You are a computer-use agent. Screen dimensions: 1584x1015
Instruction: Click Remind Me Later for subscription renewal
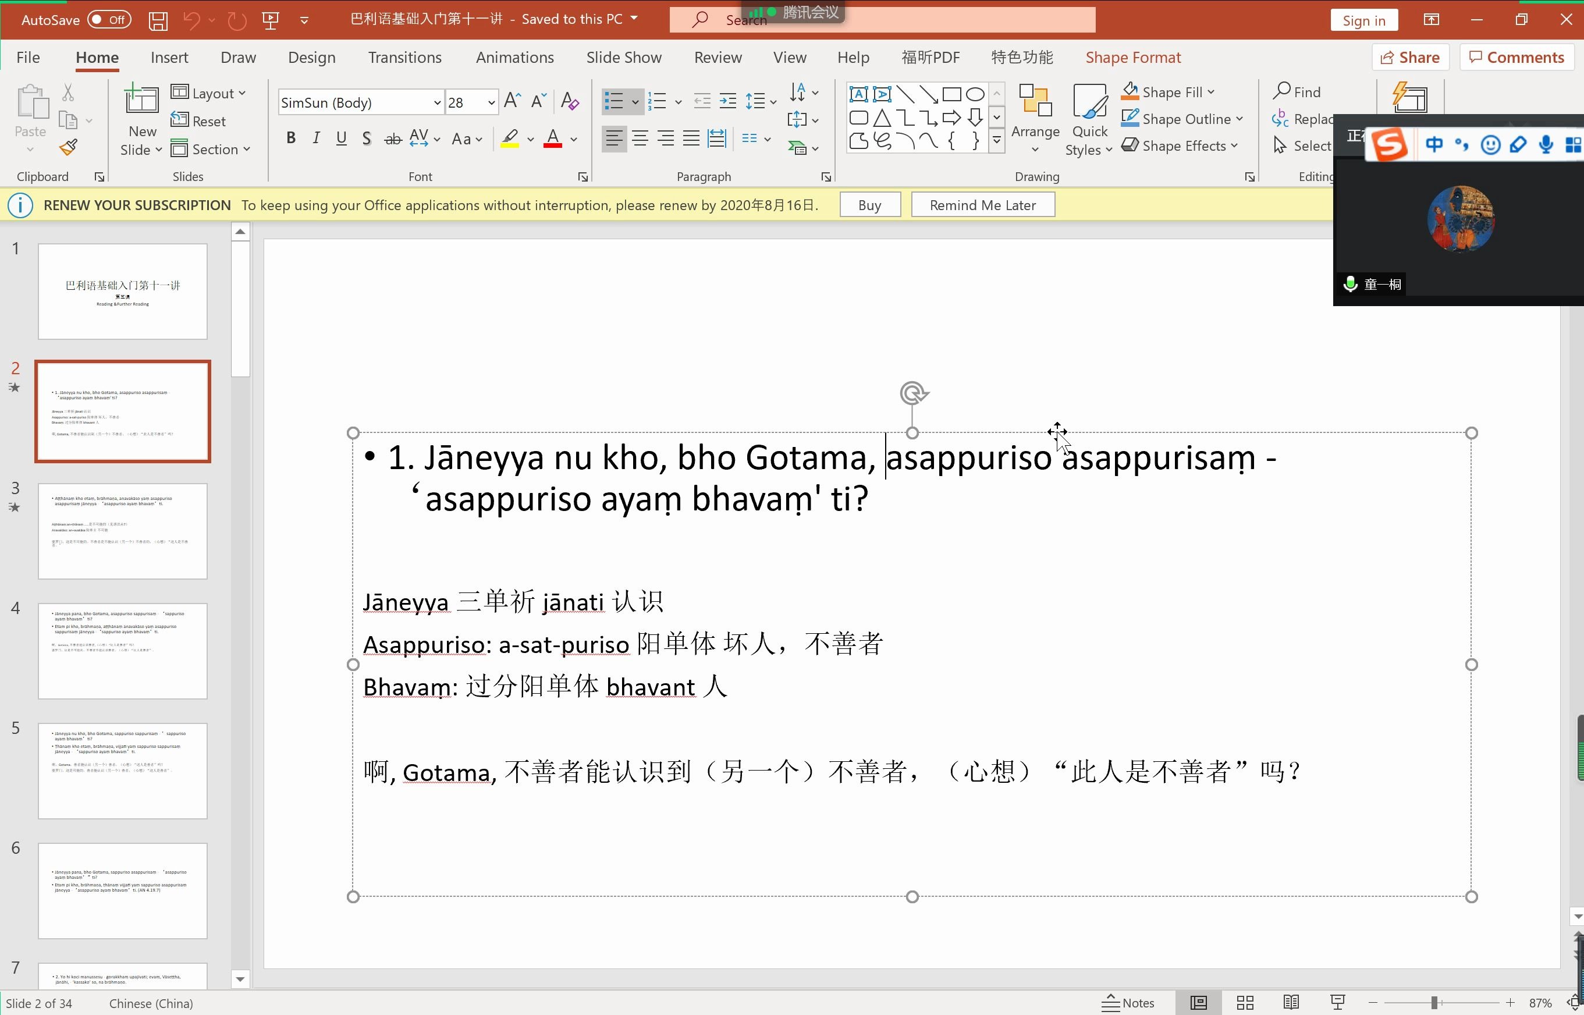982,204
